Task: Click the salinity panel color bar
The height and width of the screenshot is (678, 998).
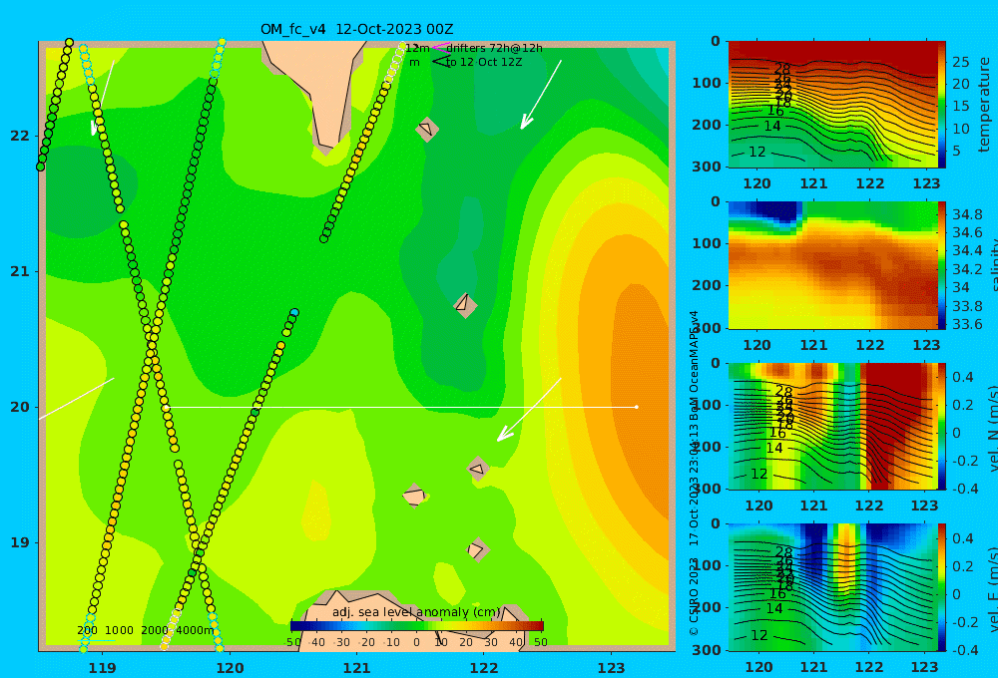Action: click(x=942, y=265)
